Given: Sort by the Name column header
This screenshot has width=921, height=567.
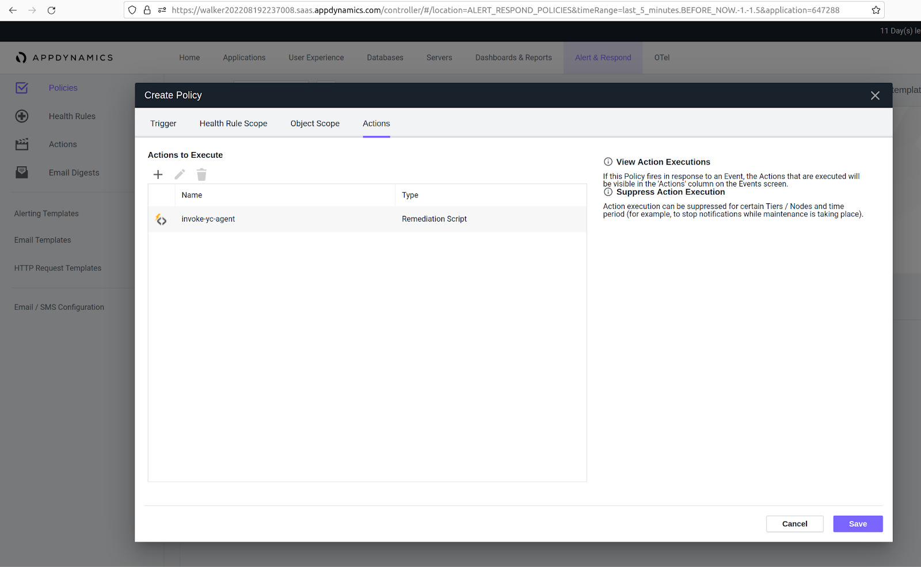Looking at the screenshot, I should click(x=192, y=195).
